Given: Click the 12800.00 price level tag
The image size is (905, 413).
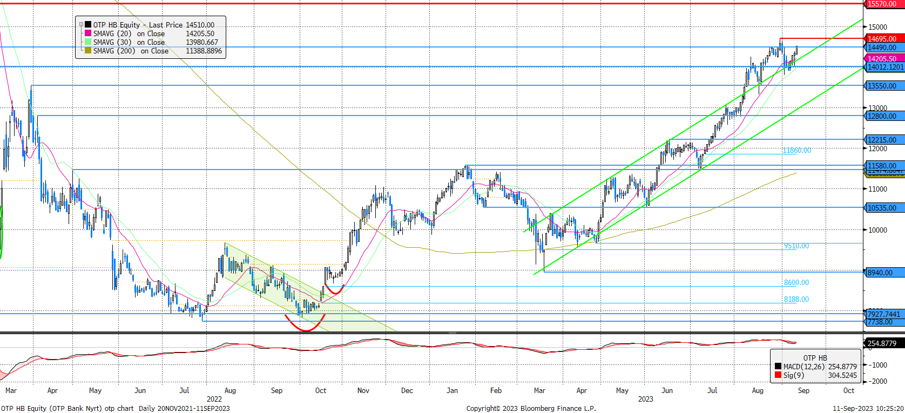Looking at the screenshot, I should click(884, 116).
